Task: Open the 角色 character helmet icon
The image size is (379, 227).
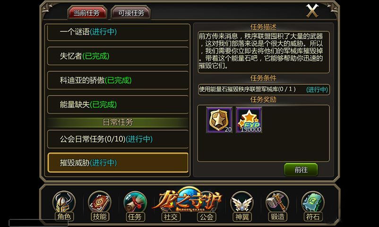Action: coord(64,206)
